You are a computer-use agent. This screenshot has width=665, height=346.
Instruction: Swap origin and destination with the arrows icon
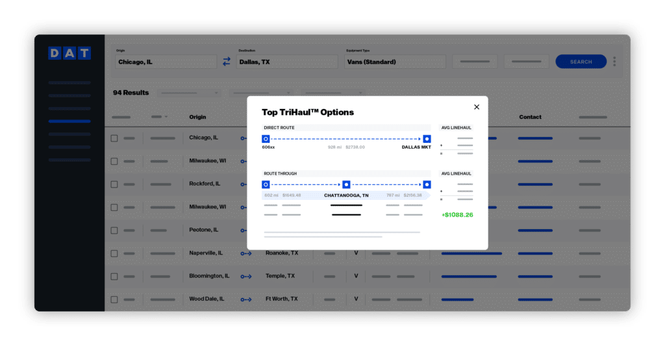[227, 62]
